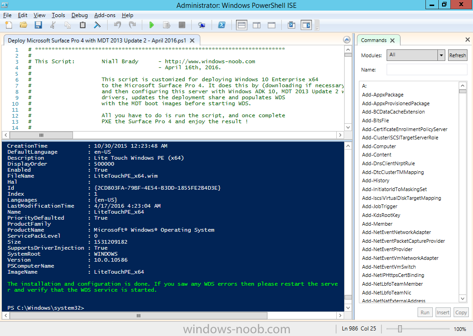Show Command Window icon in toolbar
This screenshot has height=336, width=473.
[291, 25]
